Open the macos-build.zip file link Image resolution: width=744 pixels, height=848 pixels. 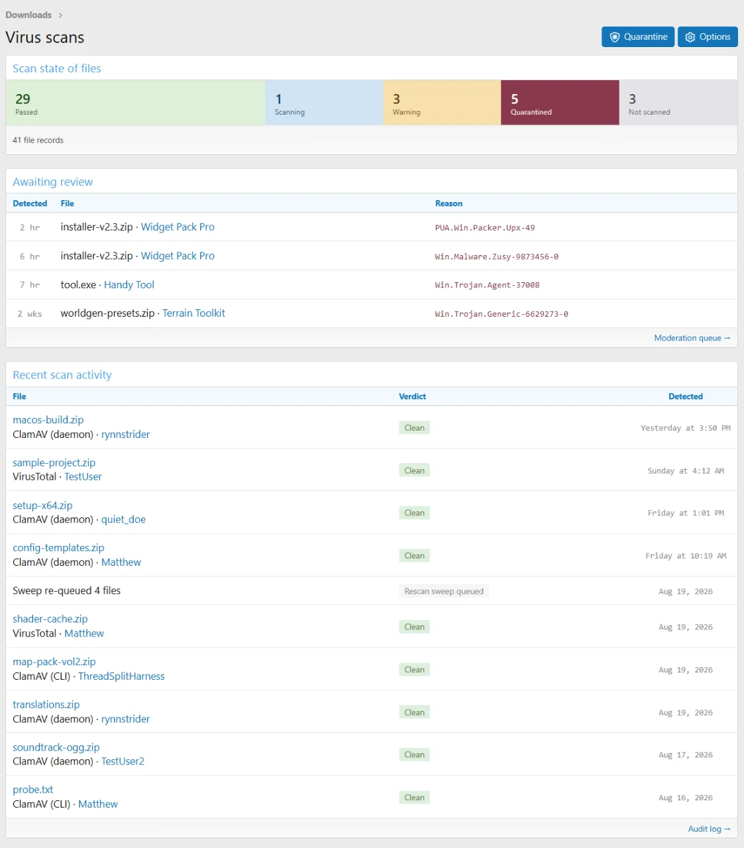(x=48, y=419)
